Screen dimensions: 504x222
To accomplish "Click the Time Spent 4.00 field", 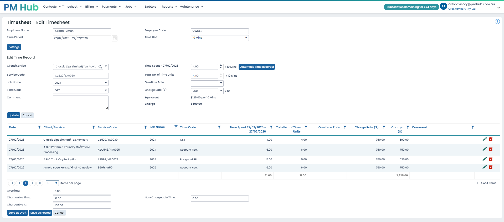I will 204,67.
